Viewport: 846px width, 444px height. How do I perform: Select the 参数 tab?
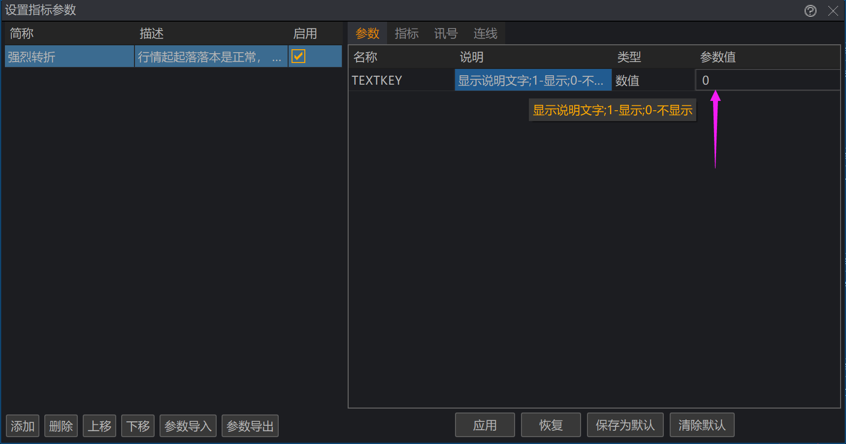[x=367, y=33]
